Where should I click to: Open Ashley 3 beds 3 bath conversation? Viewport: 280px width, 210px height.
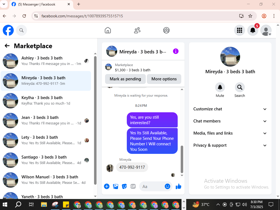tap(46, 61)
